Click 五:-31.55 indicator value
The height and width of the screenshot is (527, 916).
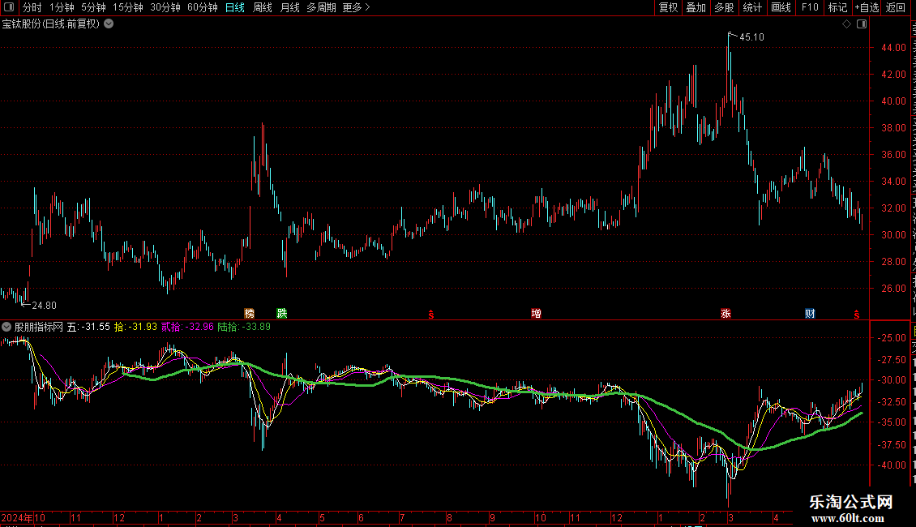click(88, 327)
